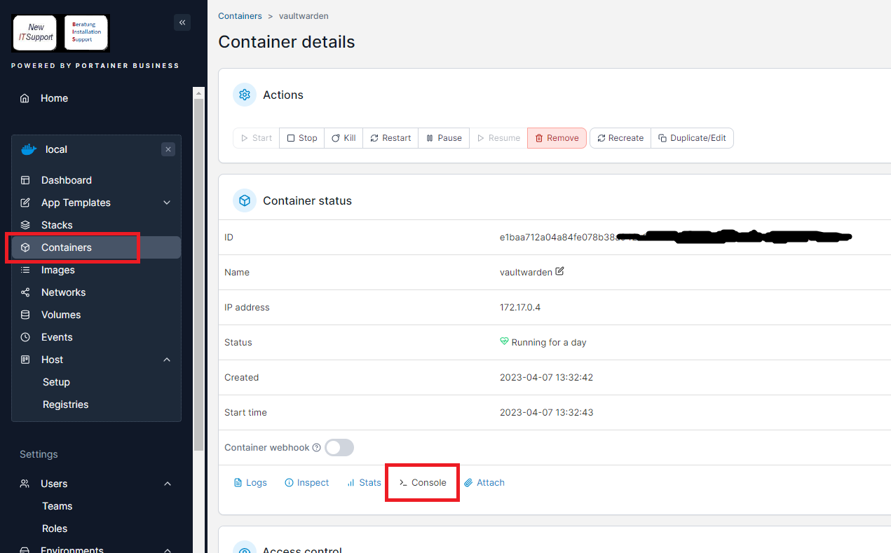Collapse the Users section chevron
891x553 pixels.
pos(167,484)
